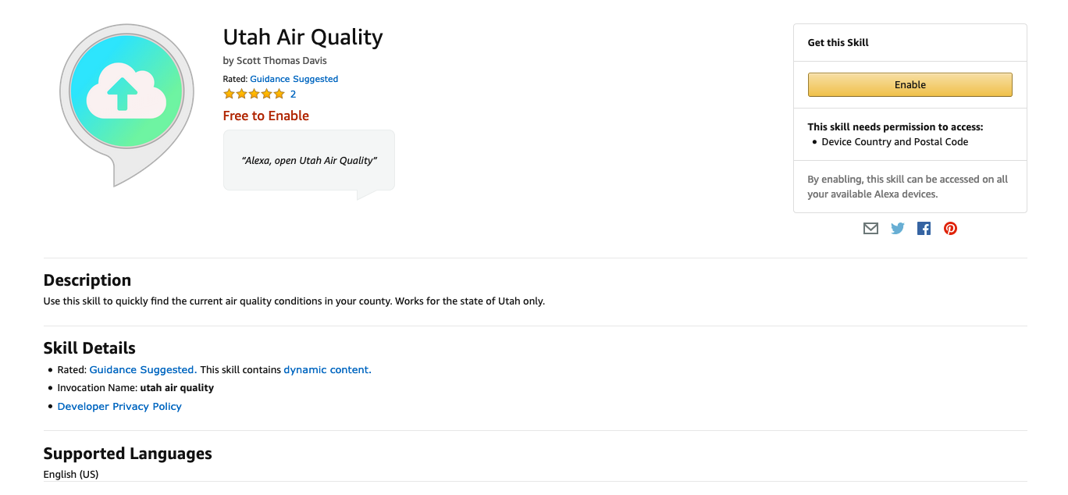Click Device Country and Postal Code permission
The width and height of the screenshot is (1068, 495).
pos(895,142)
